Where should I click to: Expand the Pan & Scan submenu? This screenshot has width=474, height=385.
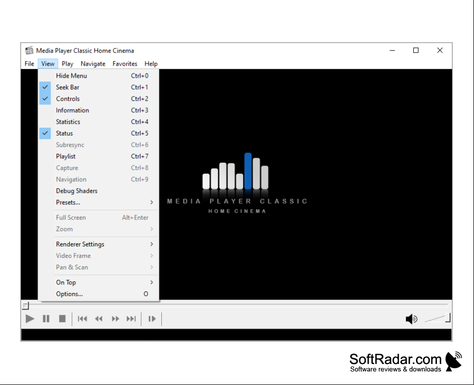tap(99, 267)
